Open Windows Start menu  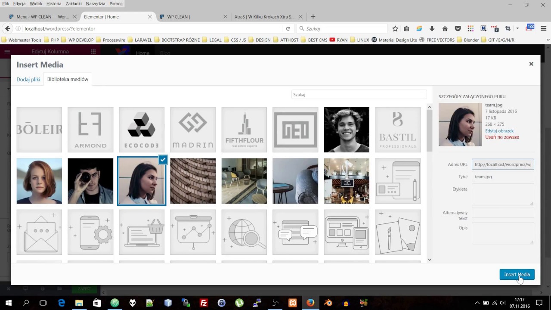8,303
